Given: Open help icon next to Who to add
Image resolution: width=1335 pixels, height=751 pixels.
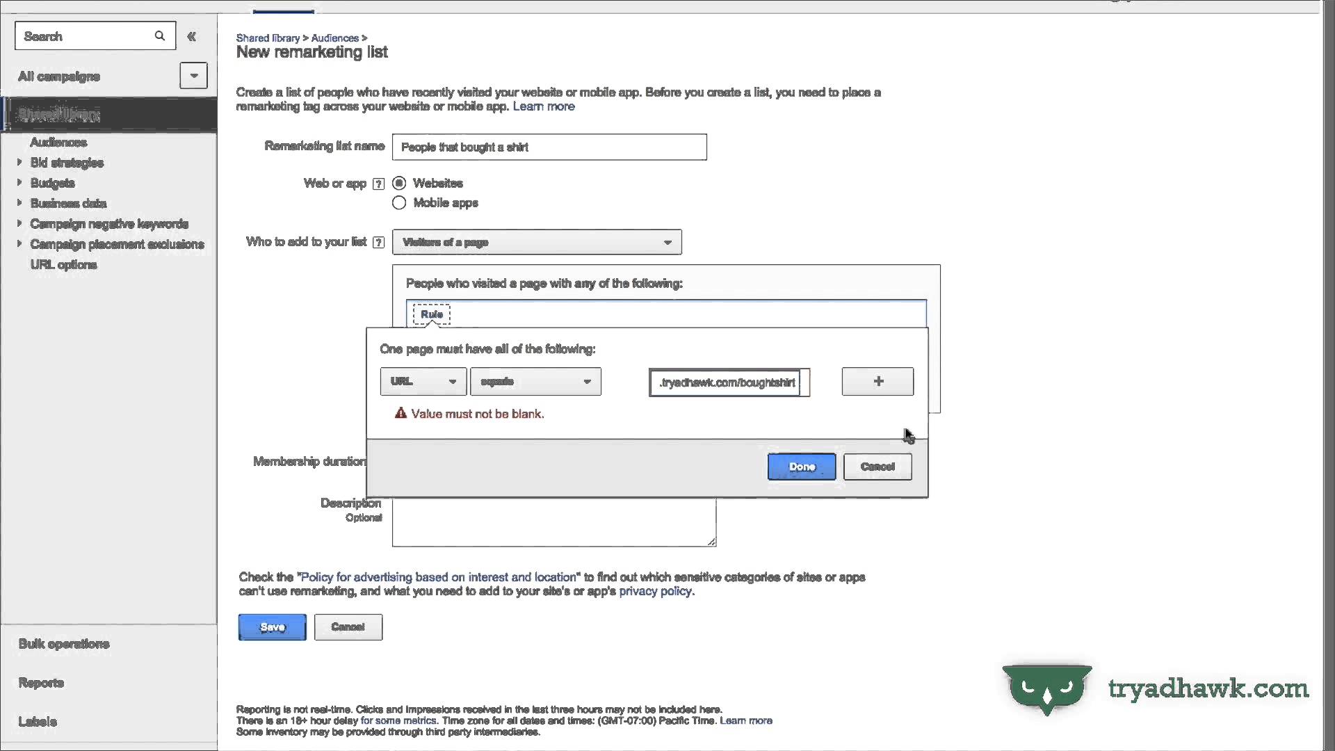Looking at the screenshot, I should (378, 243).
